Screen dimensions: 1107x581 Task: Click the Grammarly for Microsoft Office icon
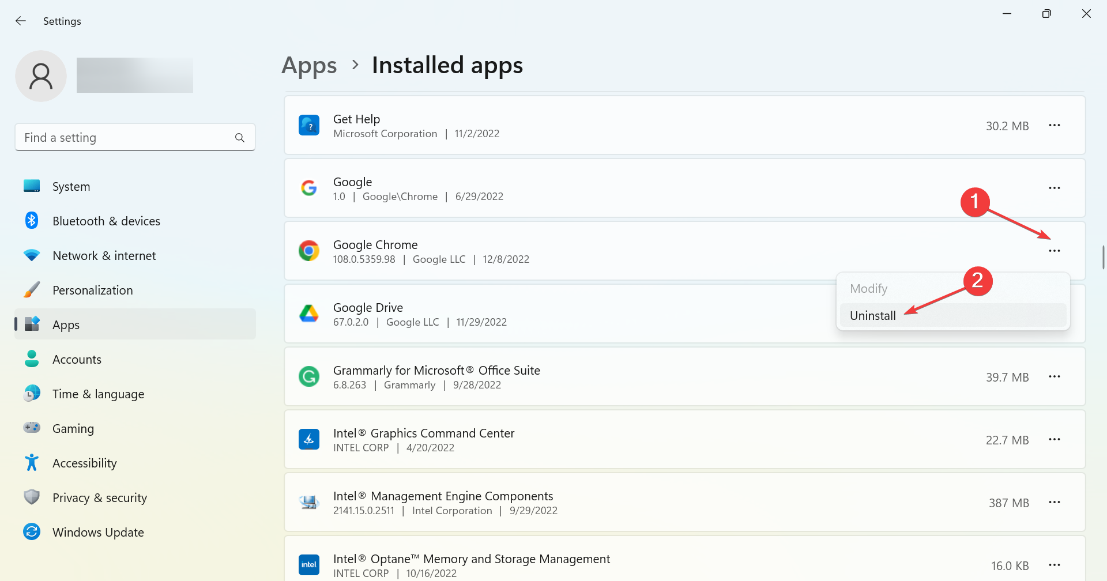click(x=309, y=376)
